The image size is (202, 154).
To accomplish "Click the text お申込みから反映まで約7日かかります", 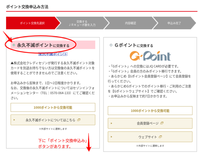I will click(x=138, y=96).
